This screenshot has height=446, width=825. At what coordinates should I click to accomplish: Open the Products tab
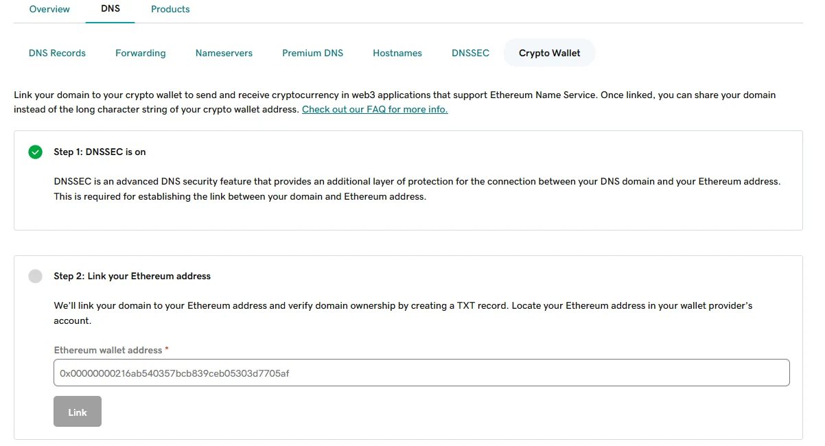pos(170,9)
